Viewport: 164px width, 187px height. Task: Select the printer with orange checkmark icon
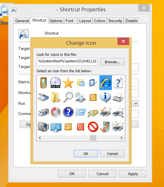(x=106, y=112)
